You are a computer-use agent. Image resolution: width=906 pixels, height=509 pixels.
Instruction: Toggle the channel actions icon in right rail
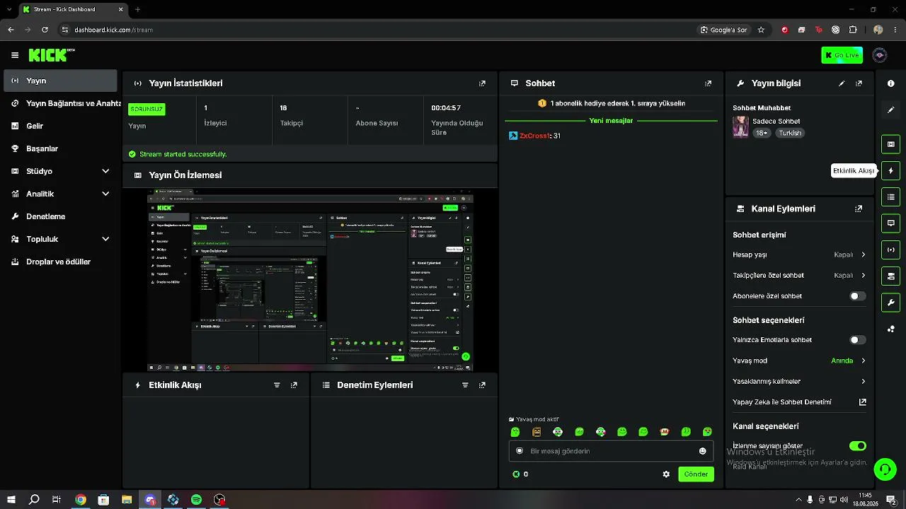[x=890, y=276]
